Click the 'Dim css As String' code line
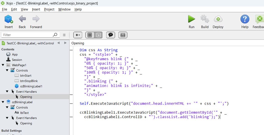 98,50
